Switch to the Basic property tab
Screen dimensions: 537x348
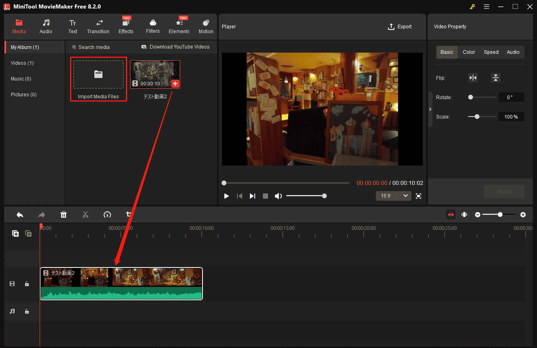click(447, 52)
